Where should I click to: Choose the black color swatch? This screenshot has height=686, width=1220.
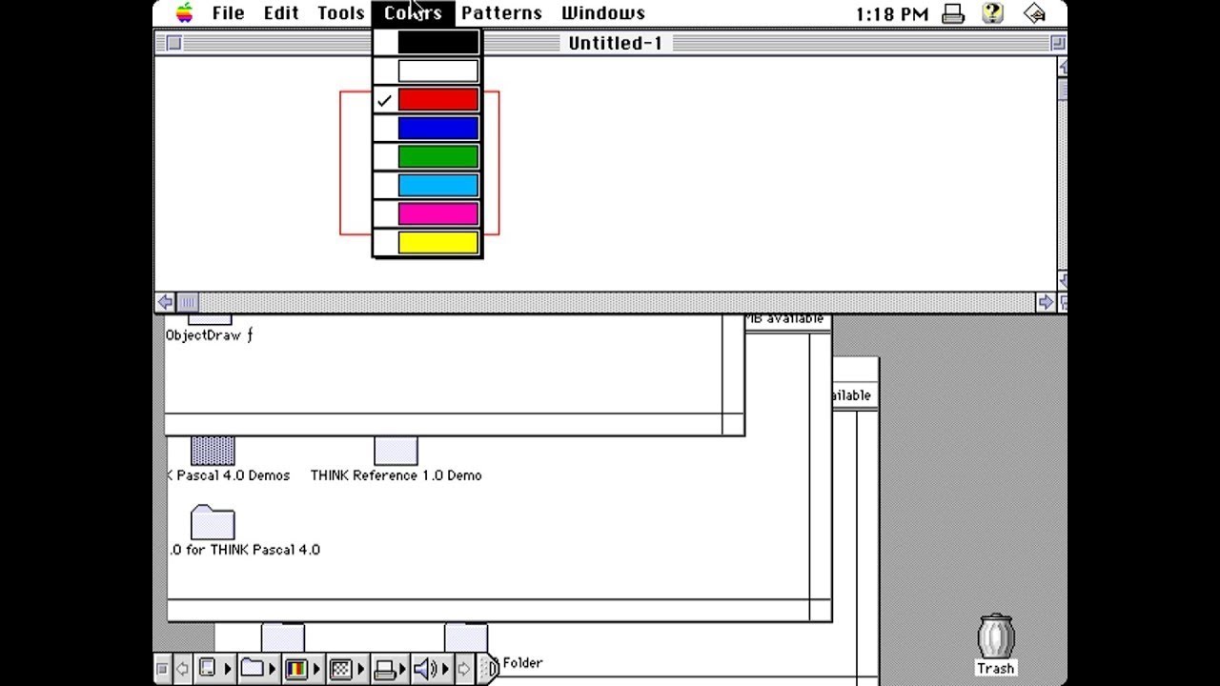pos(438,43)
